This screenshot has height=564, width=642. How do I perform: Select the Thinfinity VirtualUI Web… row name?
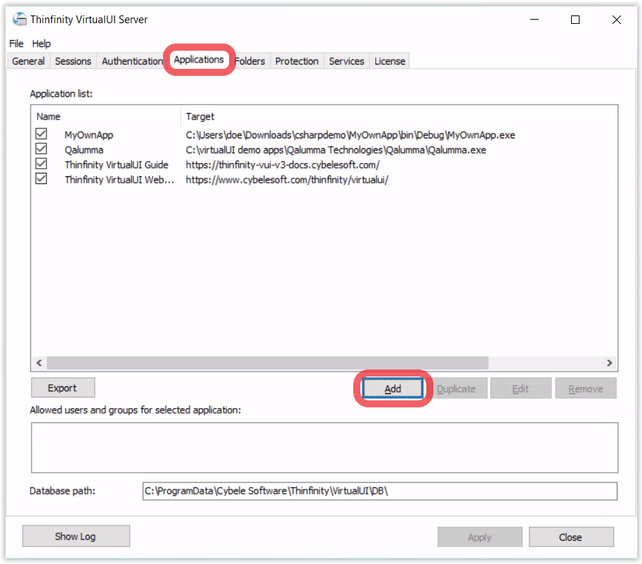point(119,180)
